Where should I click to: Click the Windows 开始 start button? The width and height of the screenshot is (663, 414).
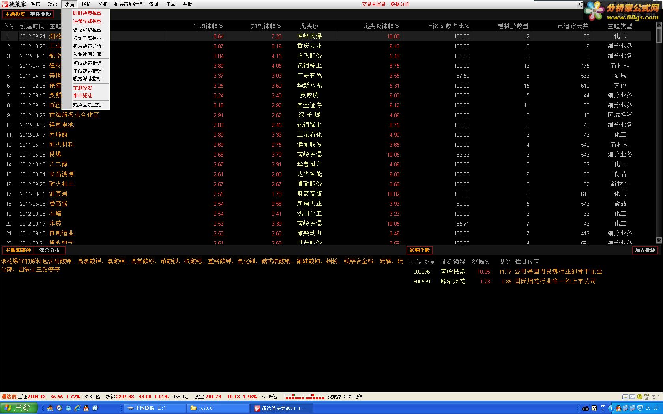coord(19,408)
